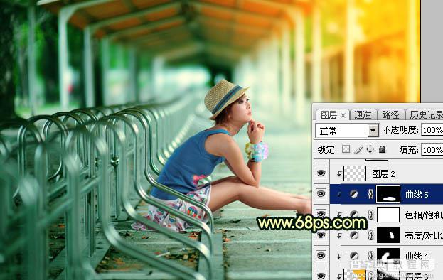Select the 曲线 5 layer name
Image resolution: width=443 pixels, height=280 pixels.
point(417,195)
